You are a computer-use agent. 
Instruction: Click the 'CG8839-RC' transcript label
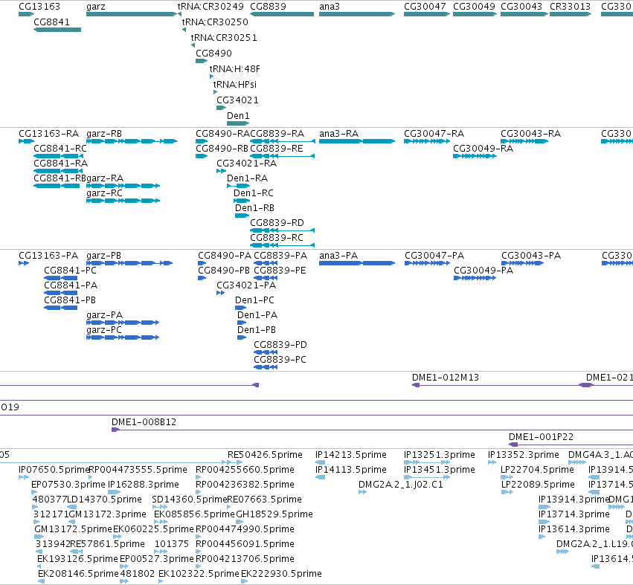point(277,238)
